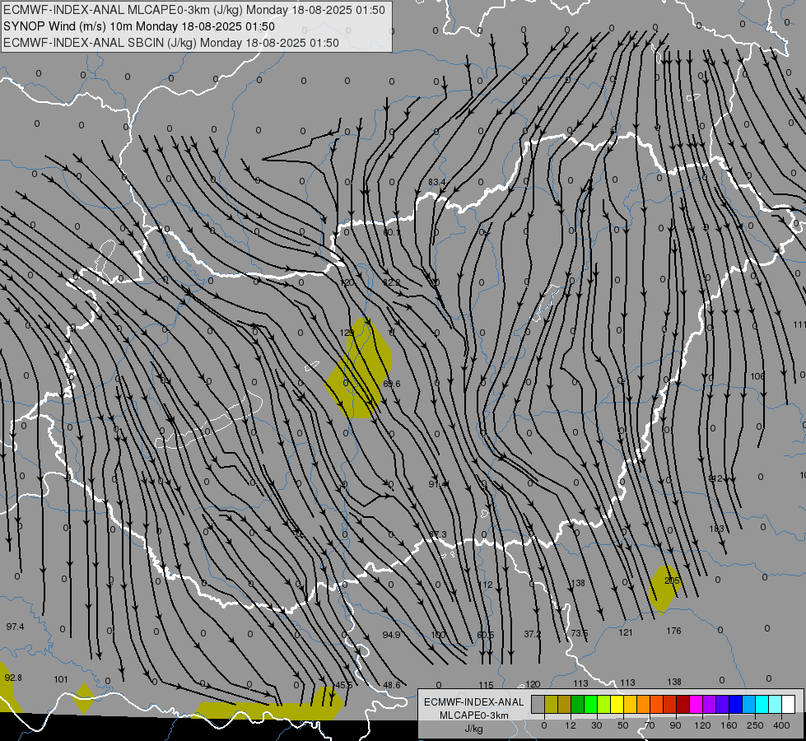The image size is (806, 741).
Task: Pick the white legend swatch
Action: [788, 704]
